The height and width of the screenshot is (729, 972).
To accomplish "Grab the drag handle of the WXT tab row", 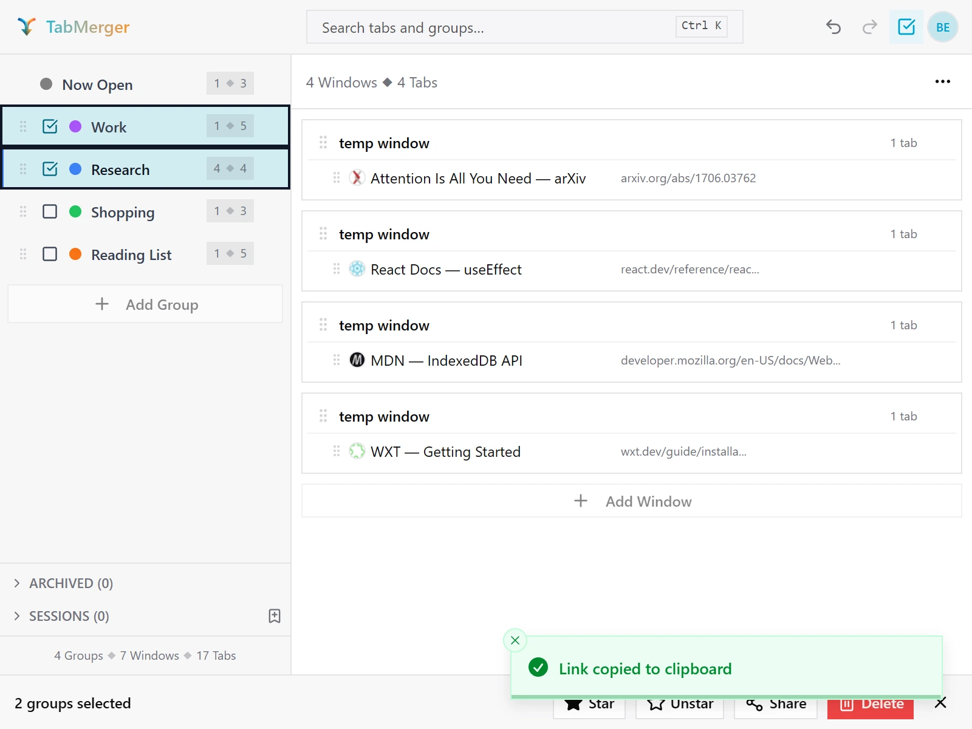I will click(337, 451).
